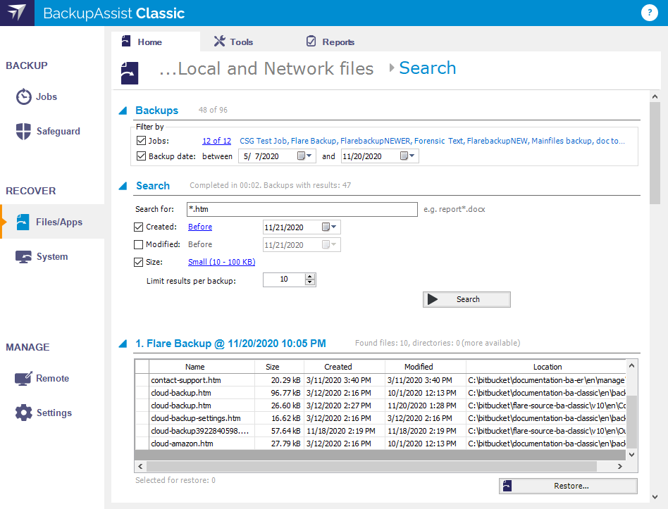This screenshot has height=509, width=668.
Task: Click the Search button
Action: pyautogui.click(x=466, y=299)
